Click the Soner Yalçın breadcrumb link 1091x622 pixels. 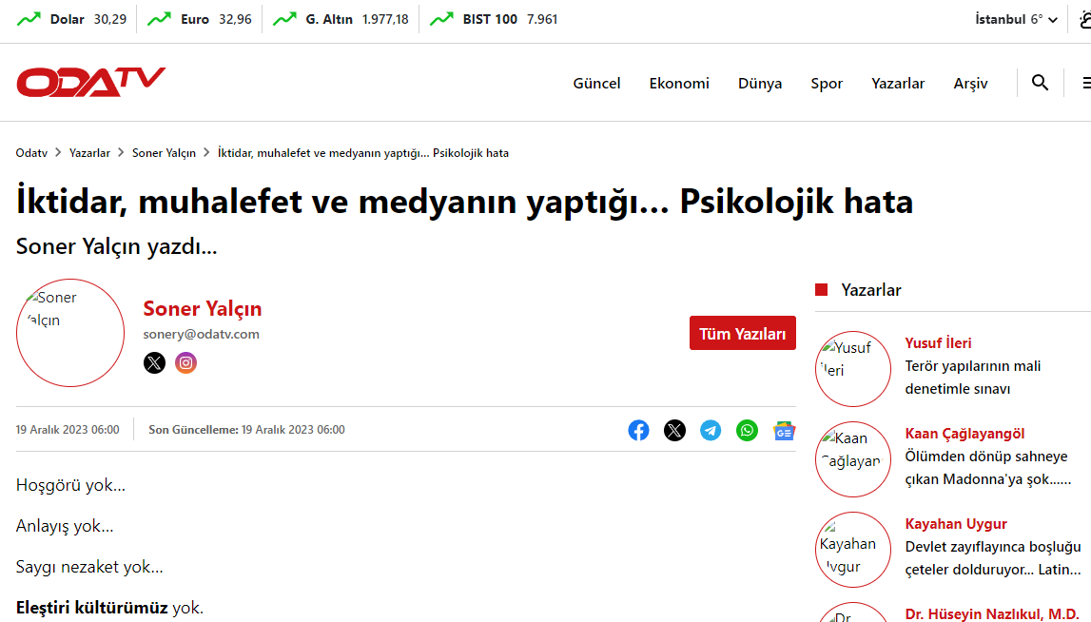click(x=164, y=153)
